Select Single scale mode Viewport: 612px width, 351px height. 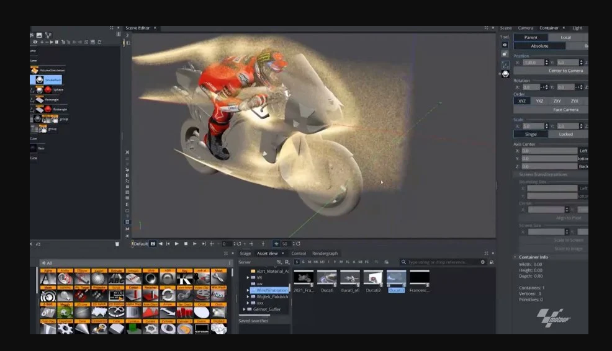pos(531,134)
